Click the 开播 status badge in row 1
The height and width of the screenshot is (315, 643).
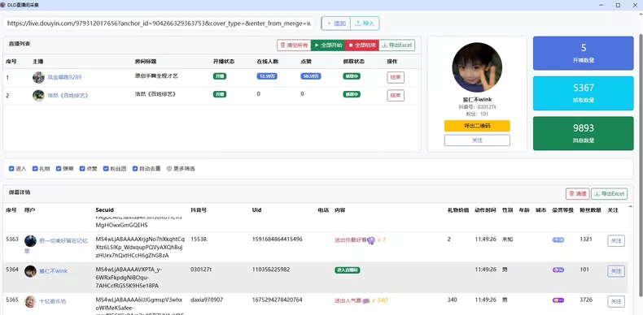pyautogui.click(x=220, y=76)
